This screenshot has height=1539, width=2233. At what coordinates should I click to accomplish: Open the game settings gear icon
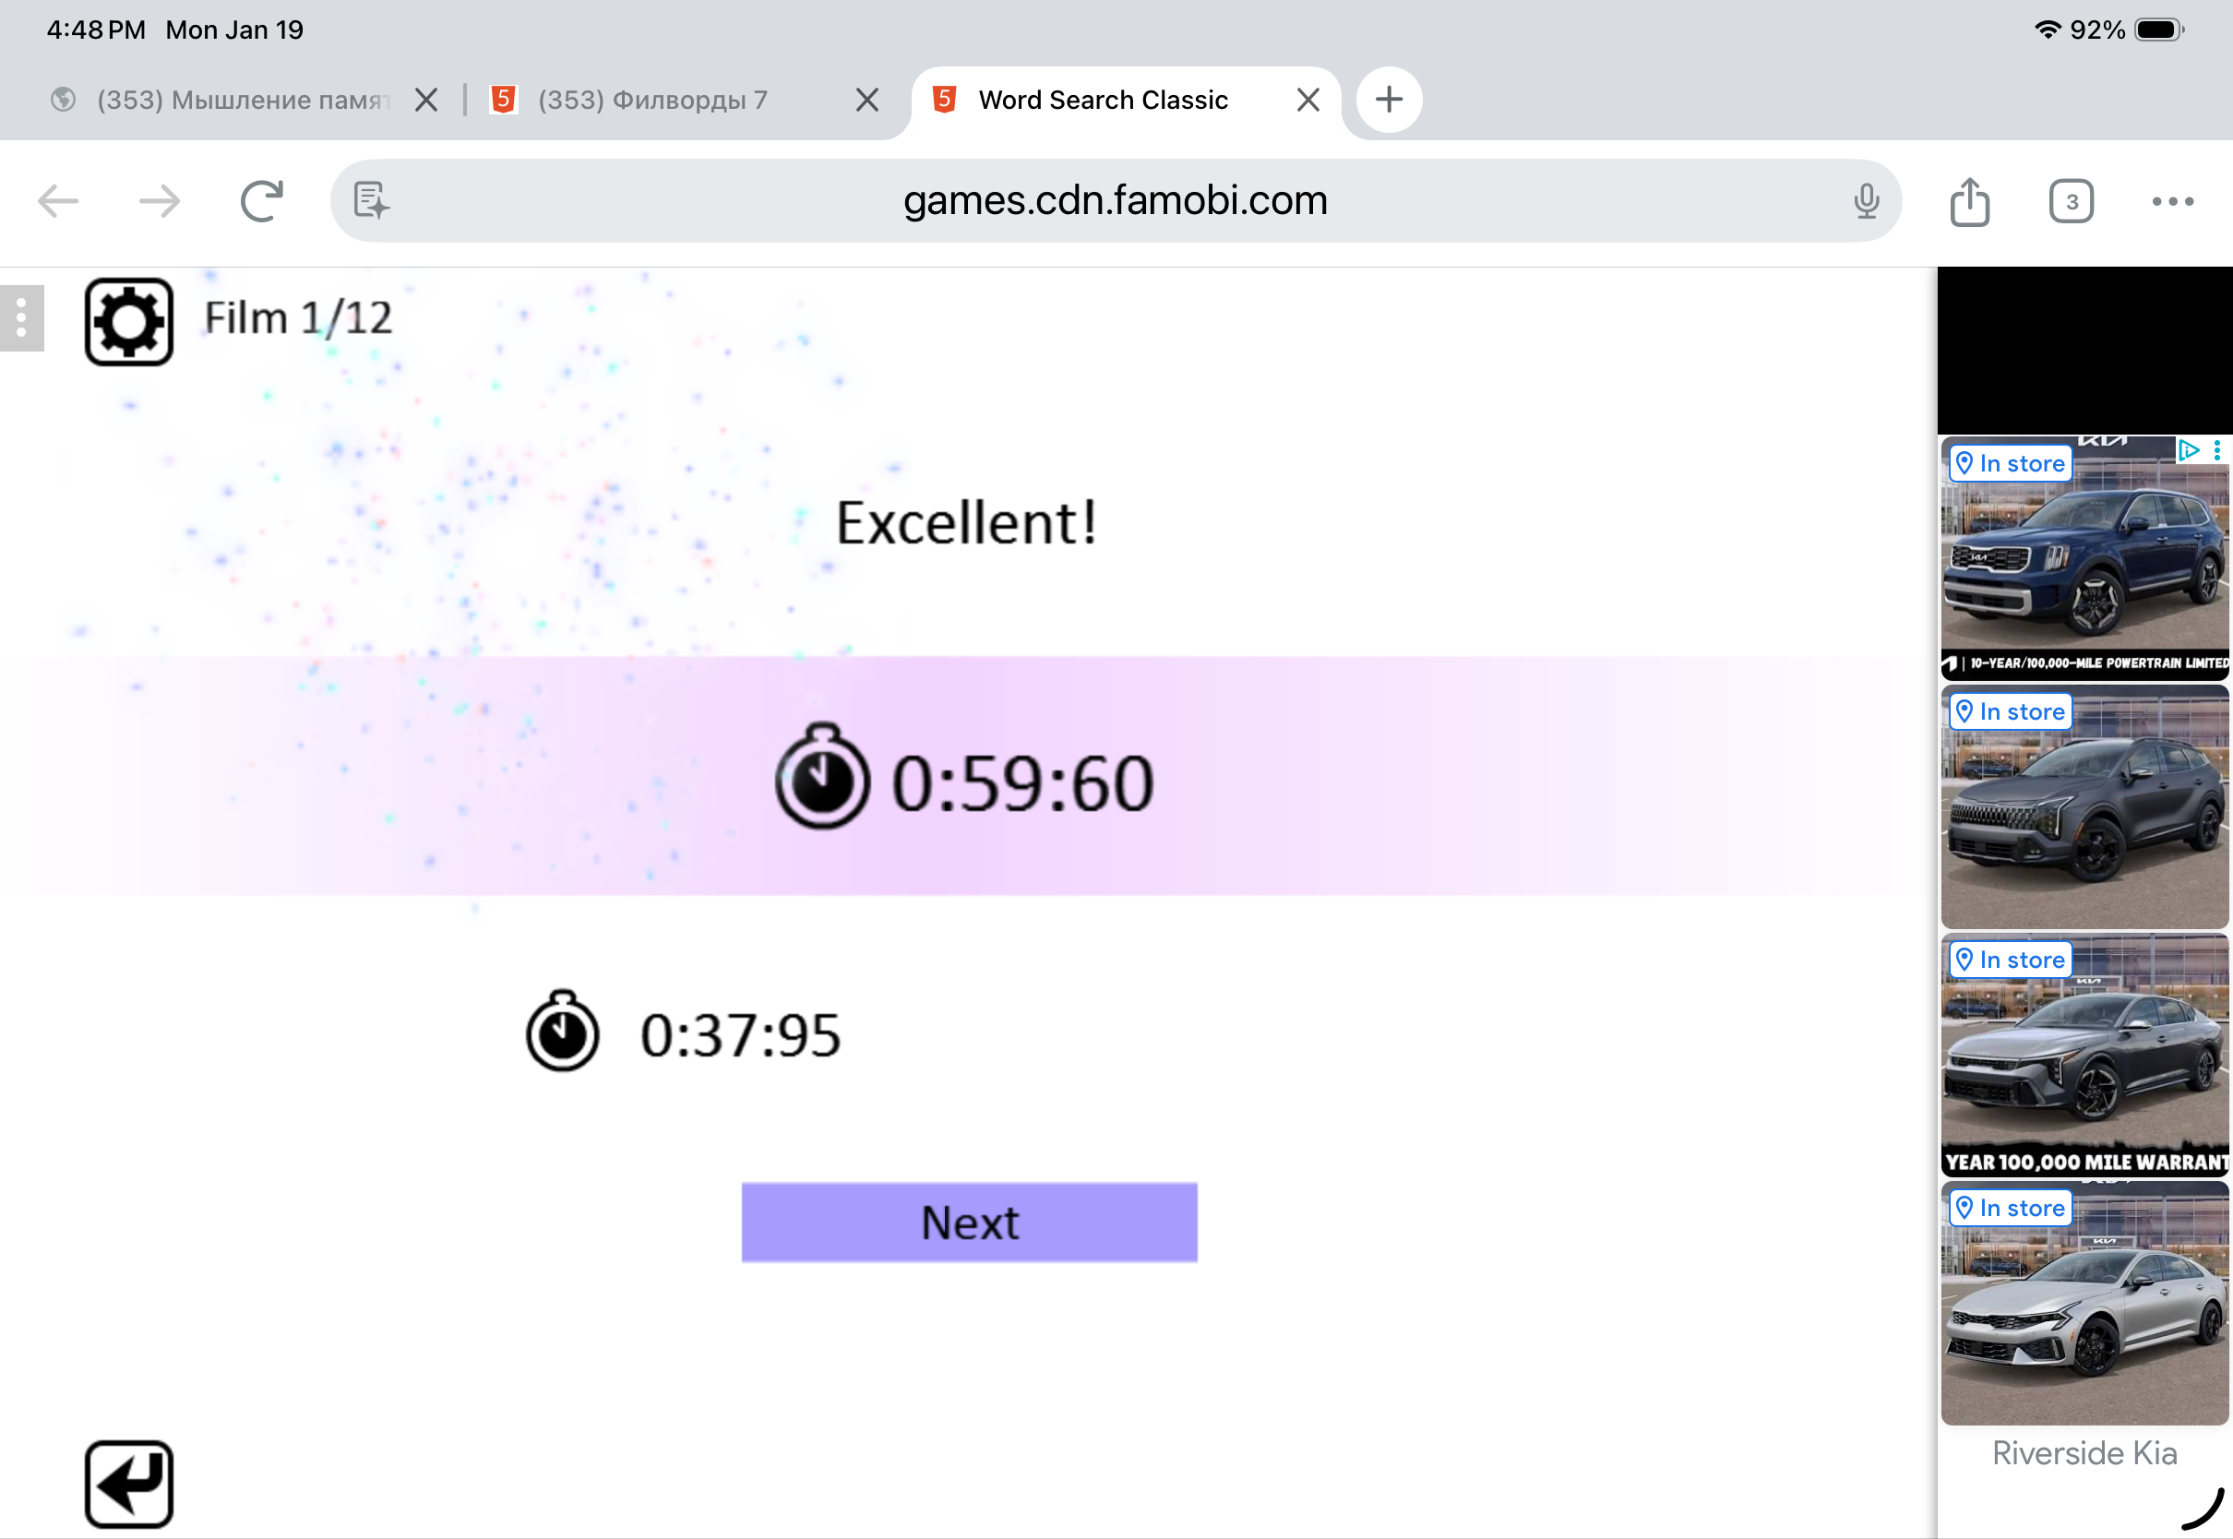pos(128,322)
